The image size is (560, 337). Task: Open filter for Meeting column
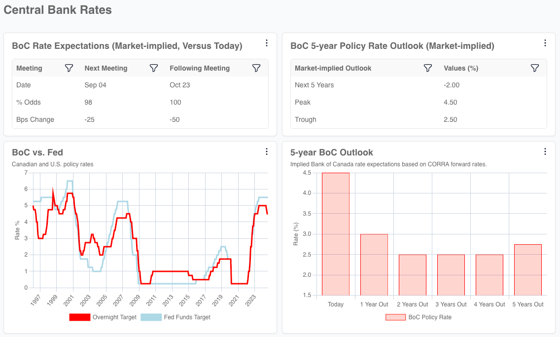pos(69,68)
